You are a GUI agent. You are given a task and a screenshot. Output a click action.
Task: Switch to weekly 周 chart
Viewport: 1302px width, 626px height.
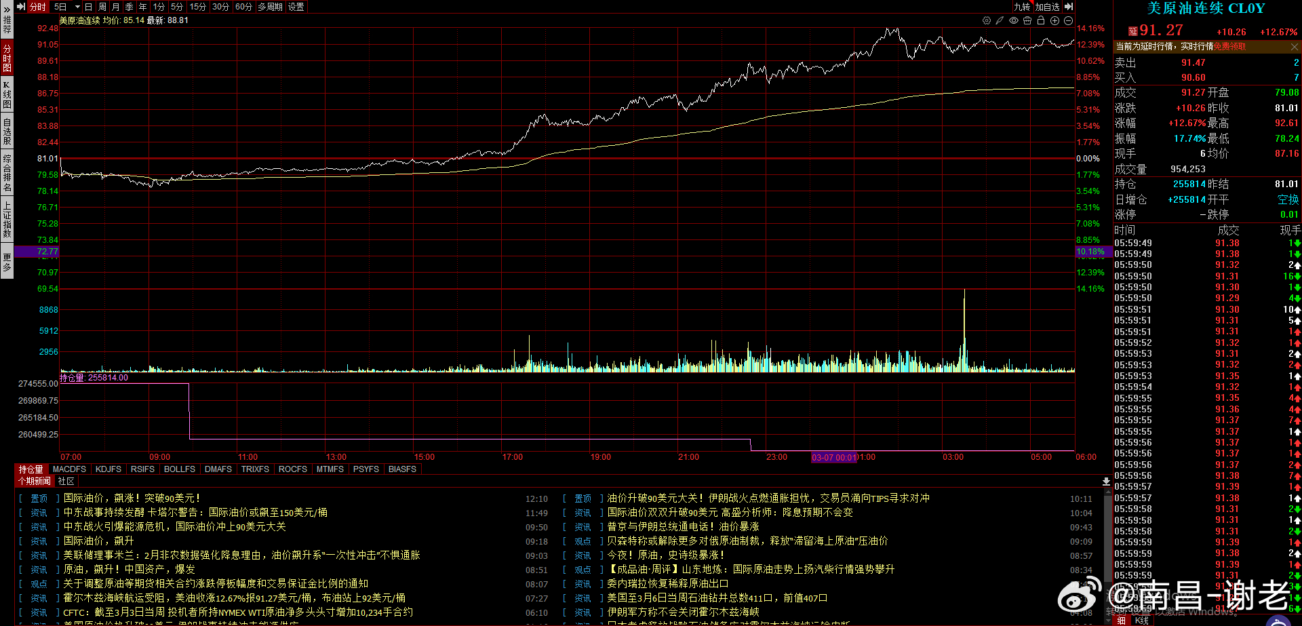(x=102, y=7)
